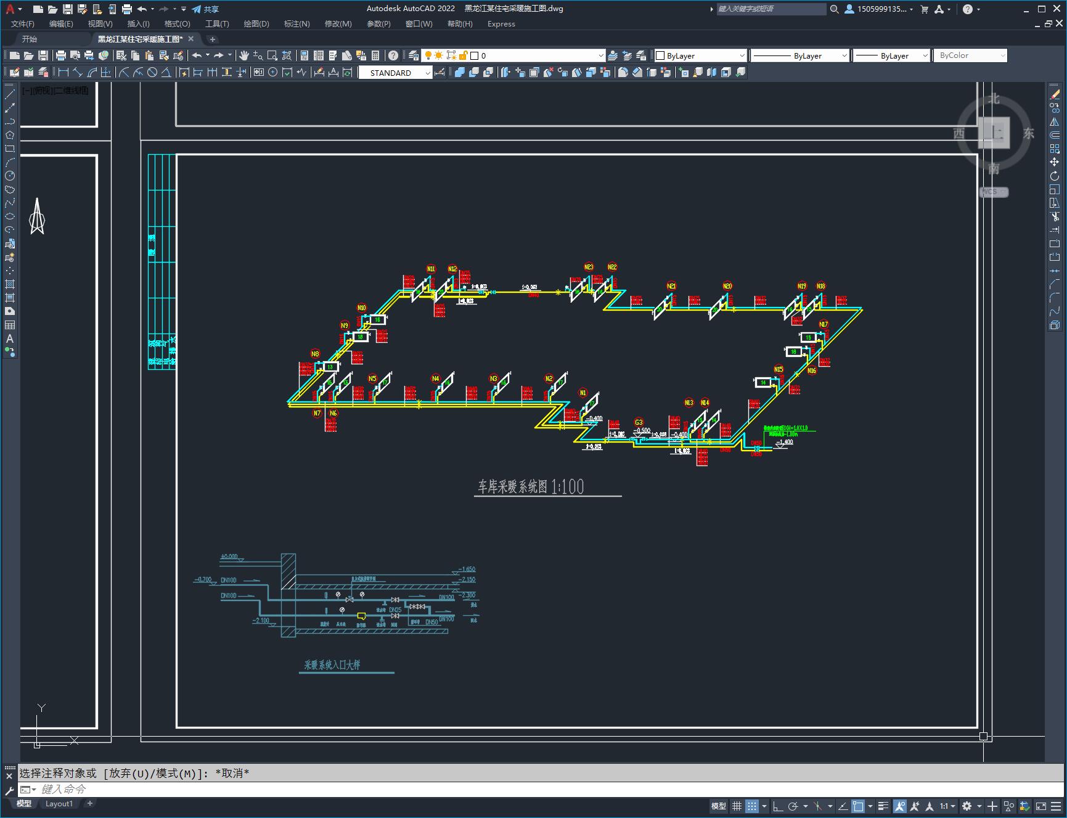1067x818 pixels.
Task: Click the WCS label under the ViewCube
Action: tap(994, 192)
